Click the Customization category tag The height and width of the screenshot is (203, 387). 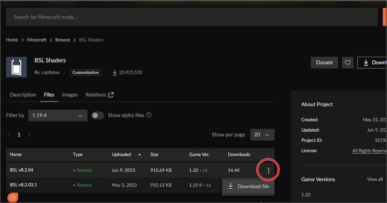coord(86,72)
